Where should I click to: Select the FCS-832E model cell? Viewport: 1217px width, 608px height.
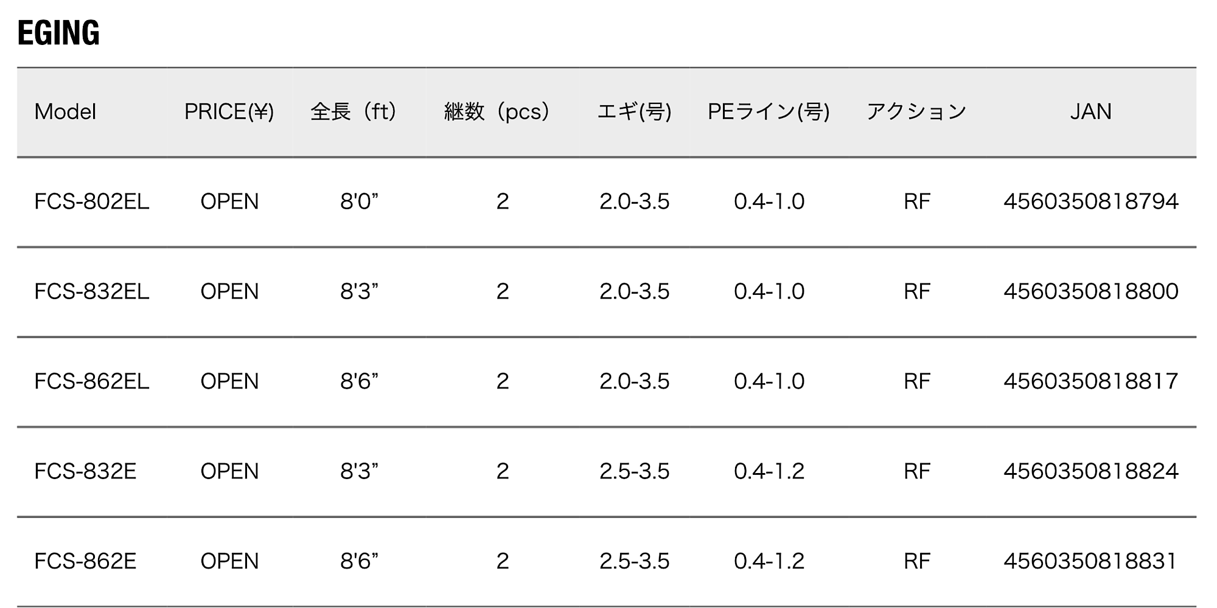click(85, 472)
